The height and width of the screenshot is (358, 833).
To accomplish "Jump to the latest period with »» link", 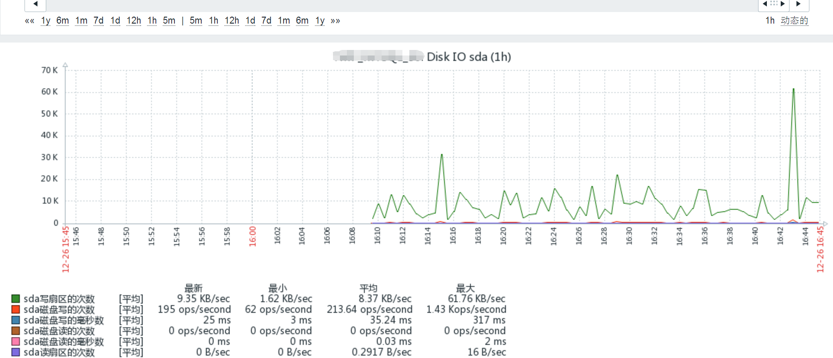I will (x=335, y=21).
